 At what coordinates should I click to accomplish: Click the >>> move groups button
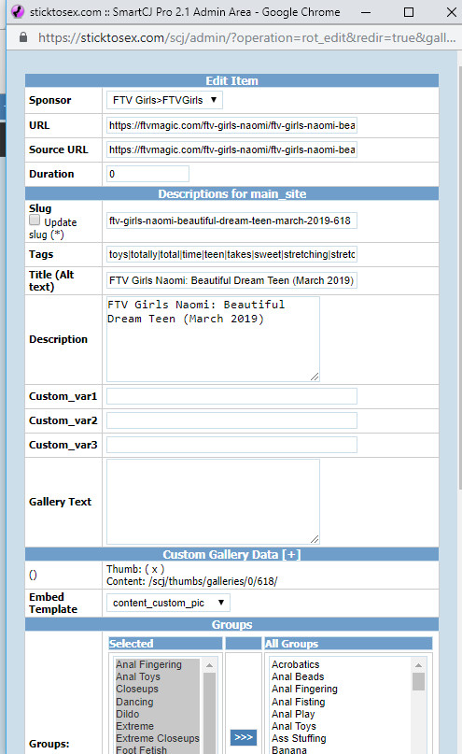point(244,737)
